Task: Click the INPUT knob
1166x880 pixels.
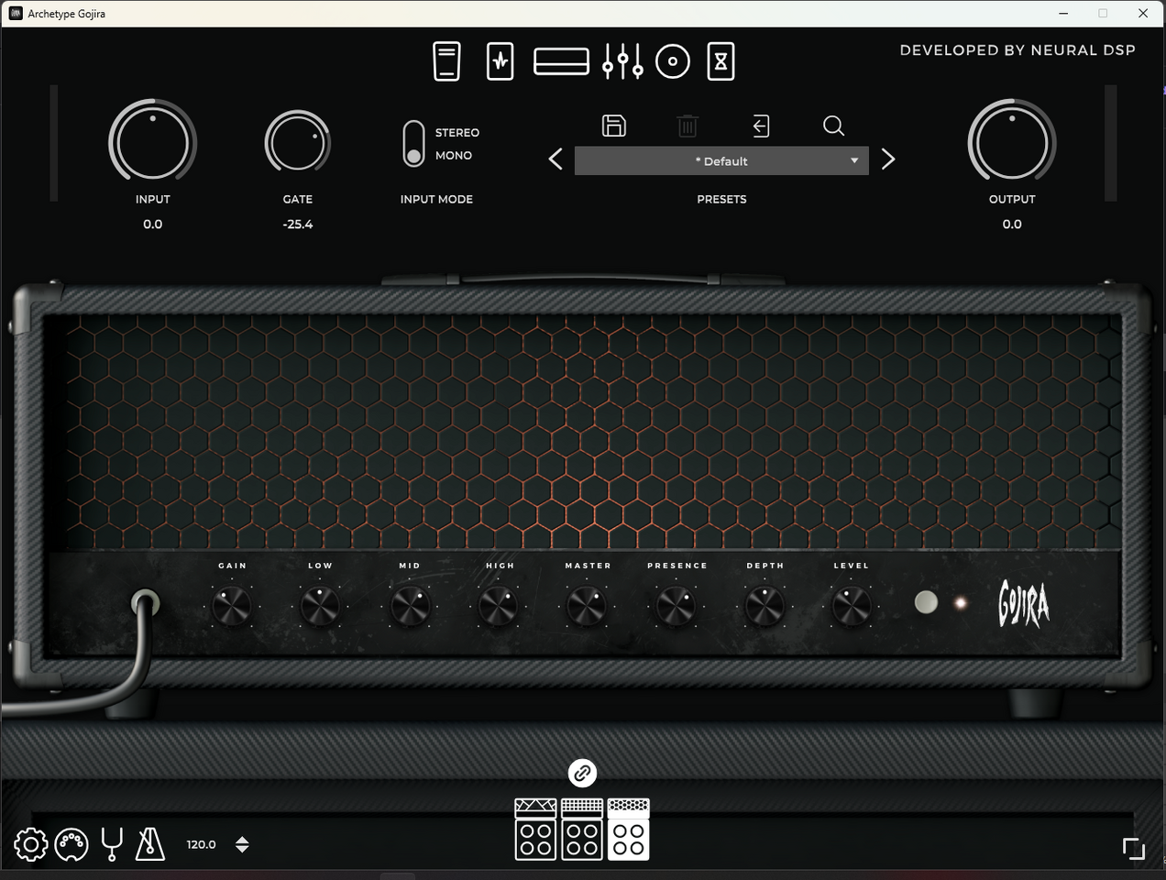Action: (x=152, y=143)
